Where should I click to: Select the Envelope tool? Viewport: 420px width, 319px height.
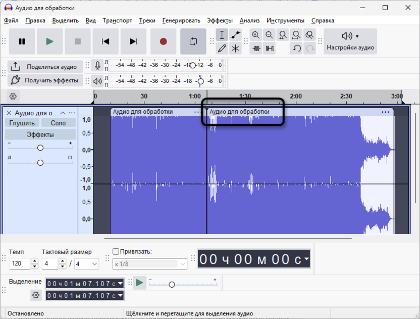(x=235, y=35)
